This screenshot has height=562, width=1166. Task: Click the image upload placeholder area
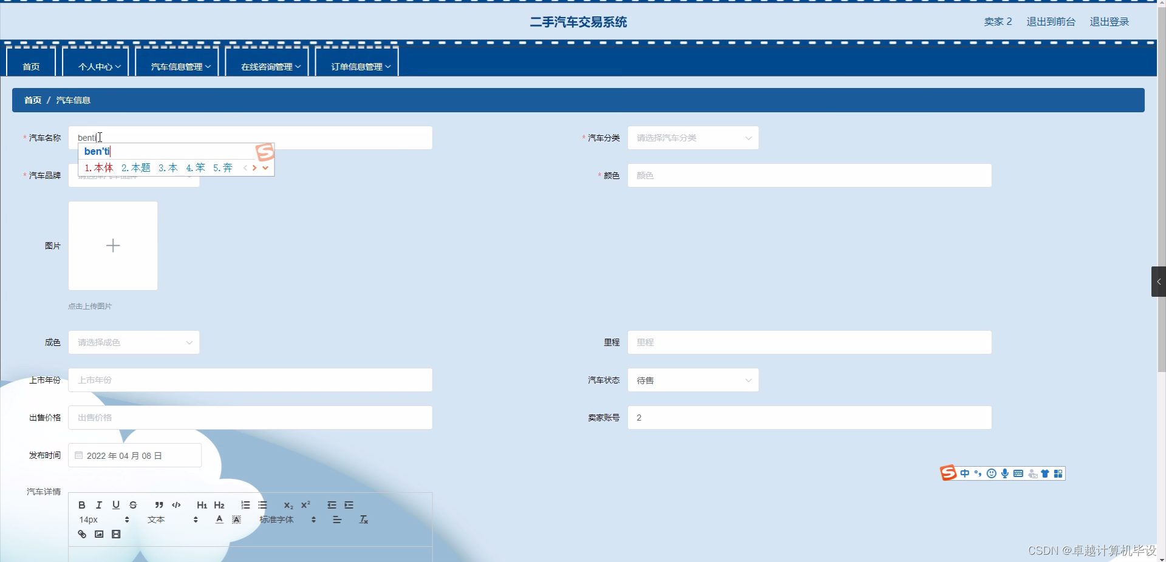click(x=113, y=246)
